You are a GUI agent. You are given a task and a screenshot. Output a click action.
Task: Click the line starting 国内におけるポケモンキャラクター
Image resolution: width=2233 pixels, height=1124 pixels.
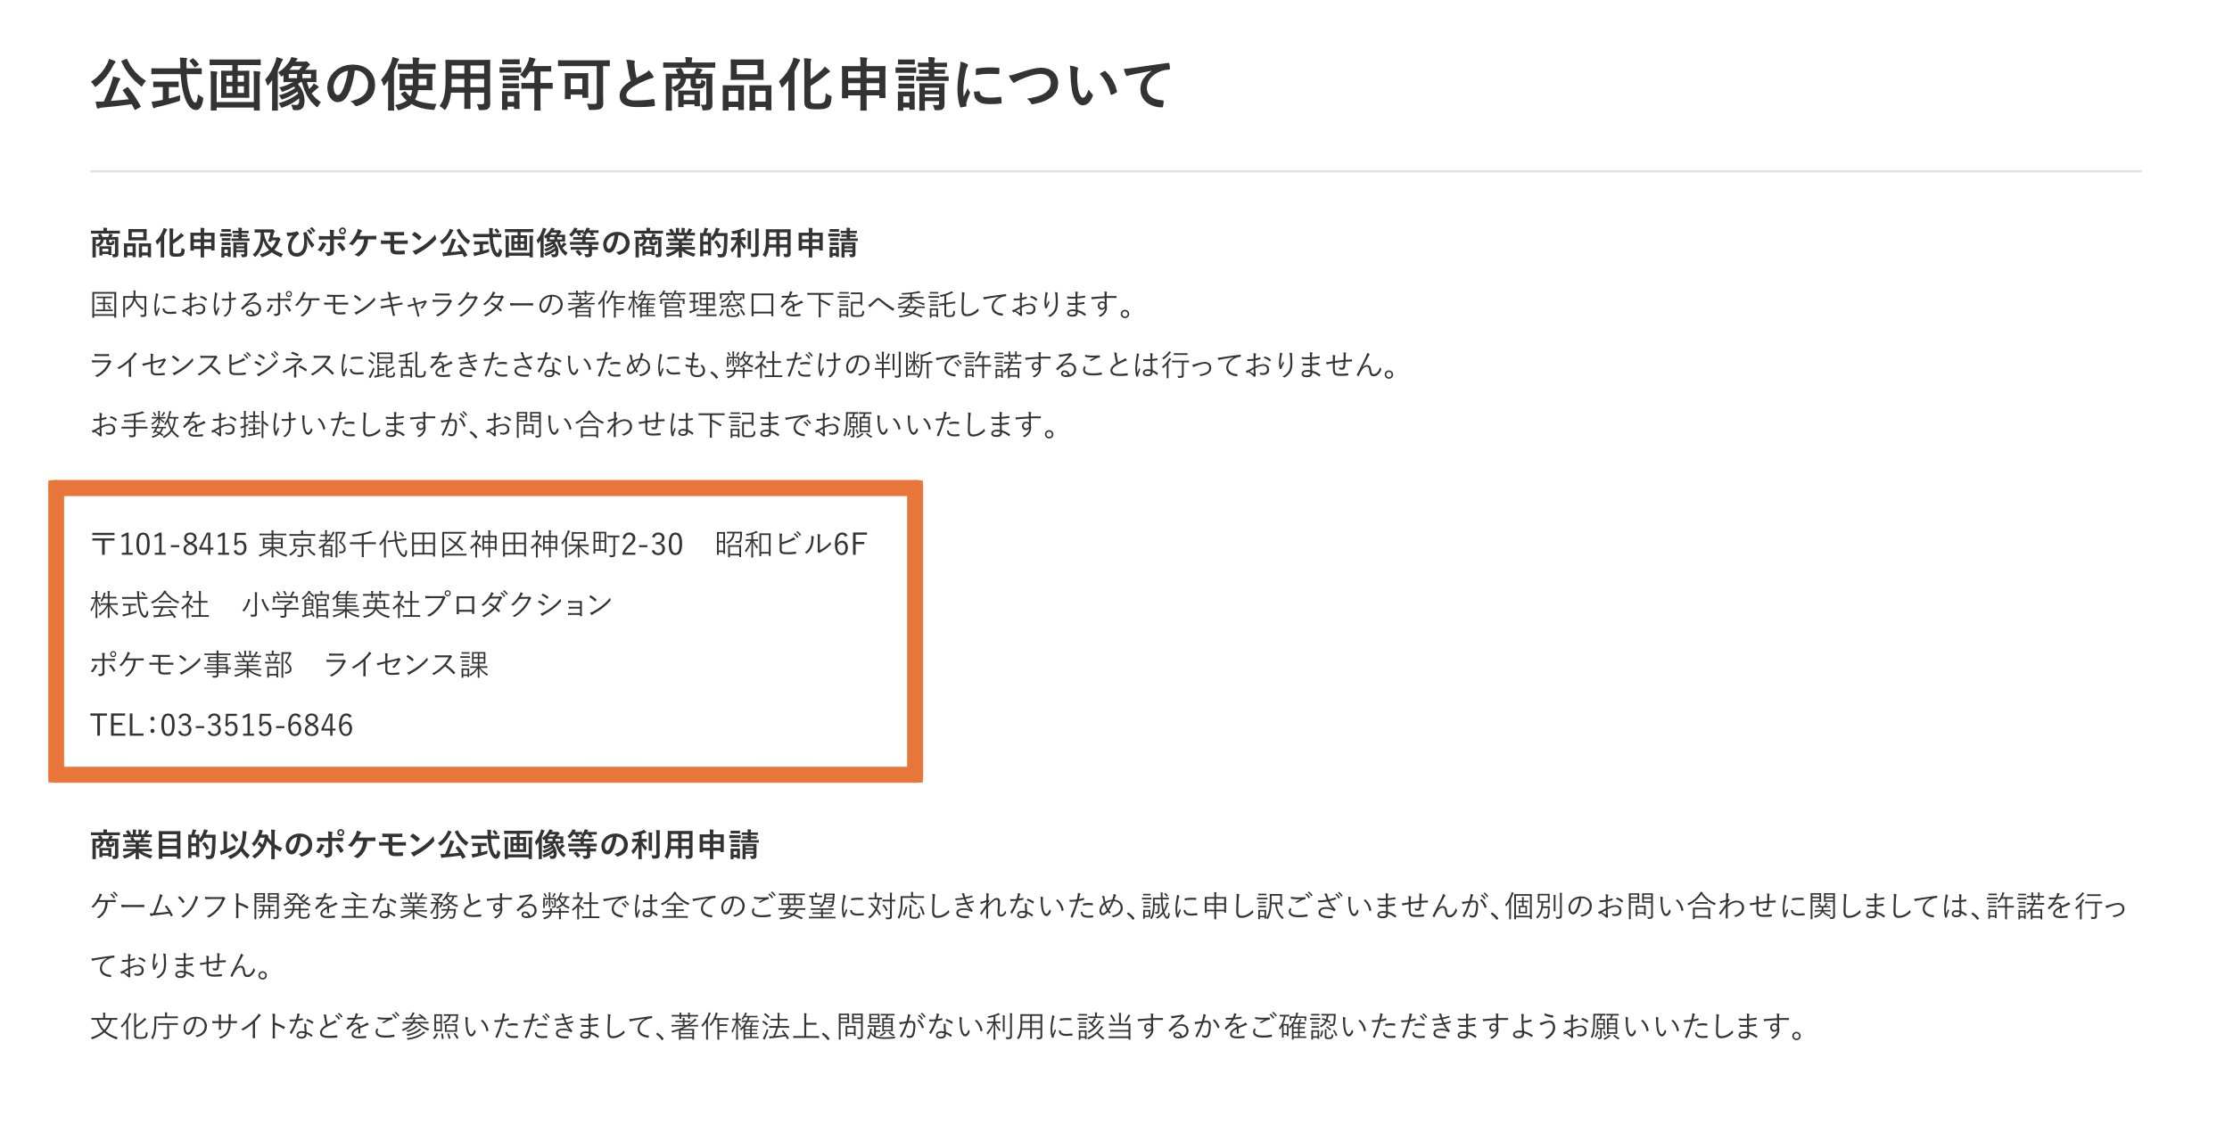(614, 305)
